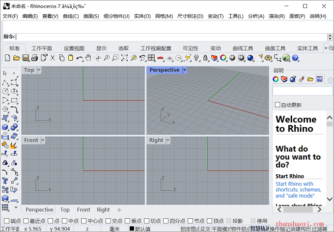The height and width of the screenshot is (232, 334).
Task: Select the Rectangle tool in left sidebar
Action: pyautogui.click(x=14, y=100)
